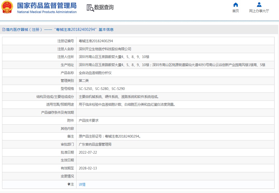Click the 首页 house icon

point(235,5)
